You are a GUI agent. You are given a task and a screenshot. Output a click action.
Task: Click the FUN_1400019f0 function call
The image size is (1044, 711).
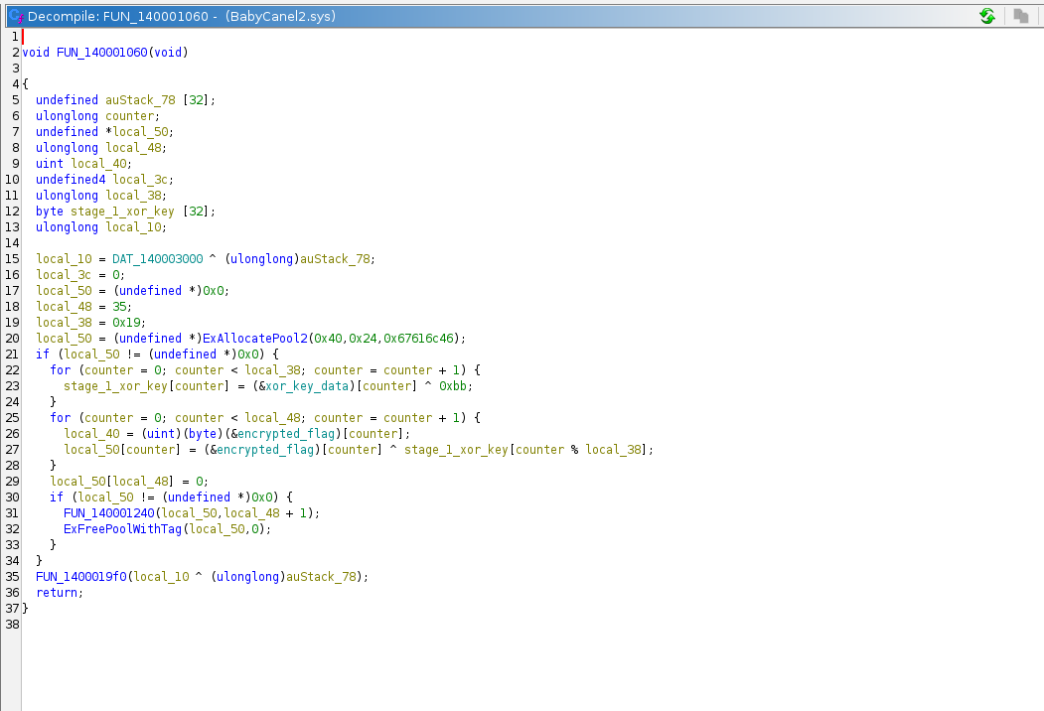pos(81,577)
